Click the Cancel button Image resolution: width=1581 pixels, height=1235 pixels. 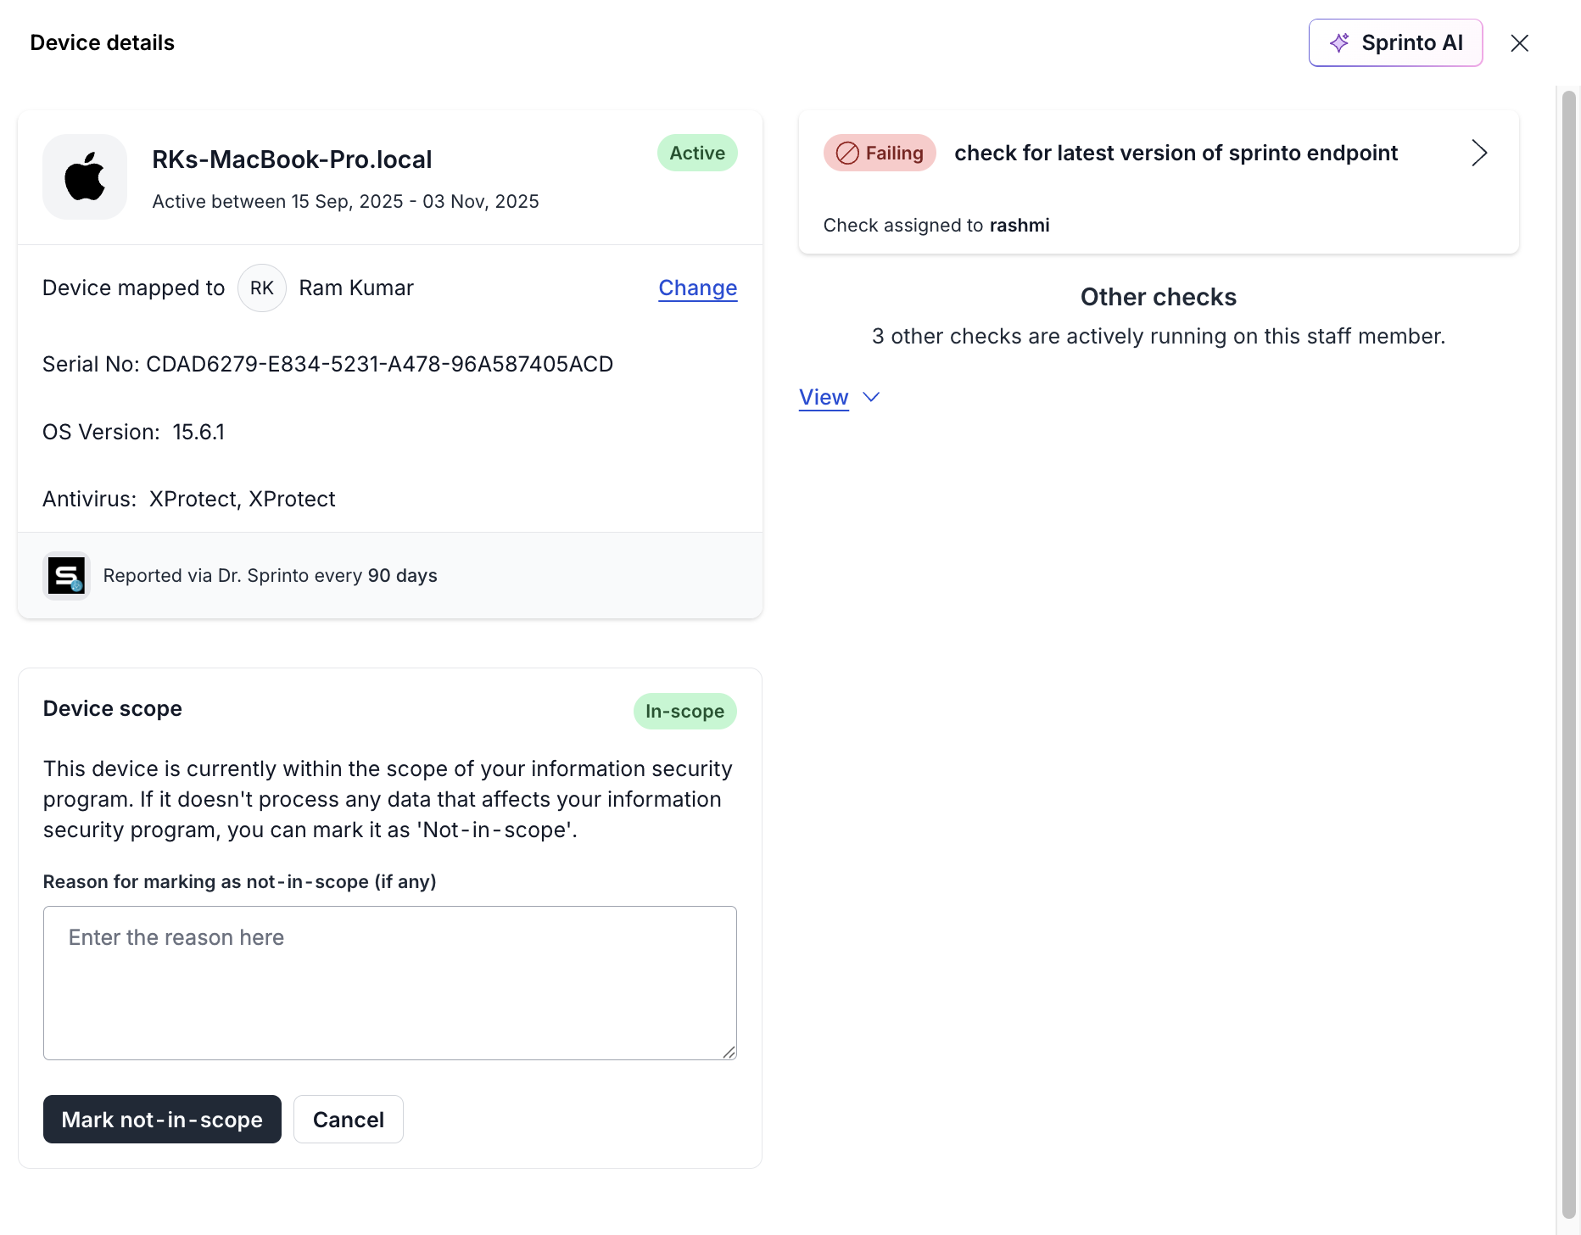(348, 1120)
